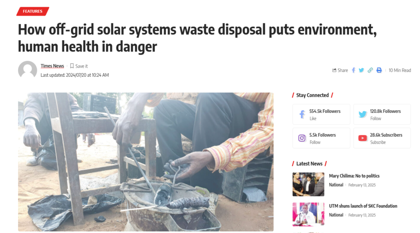The width and height of the screenshot is (420, 233).
Task: Open the author avatar image
Action: pyautogui.click(x=27, y=70)
